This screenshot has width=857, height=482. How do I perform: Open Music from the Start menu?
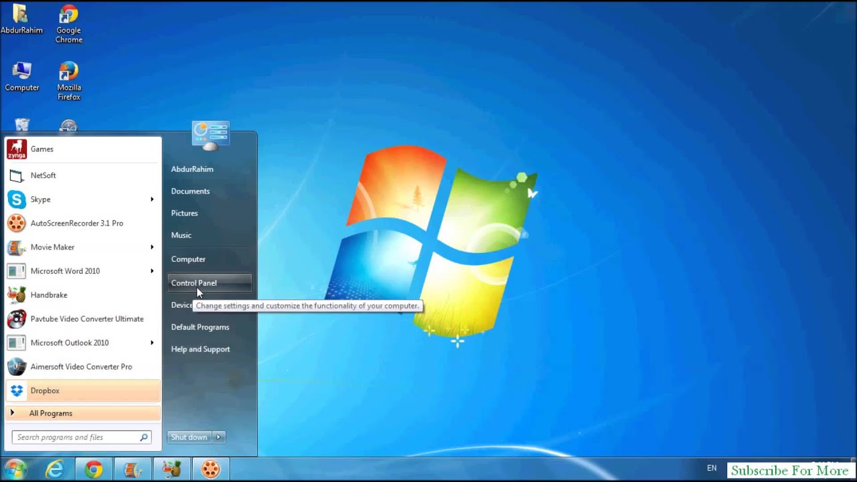click(x=181, y=236)
